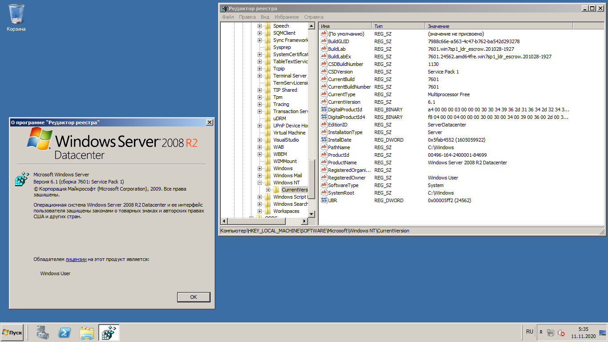Image resolution: width=608 pixels, height=342 pixels.
Task: Select the TIP Shared tree item
Action: click(x=285, y=90)
